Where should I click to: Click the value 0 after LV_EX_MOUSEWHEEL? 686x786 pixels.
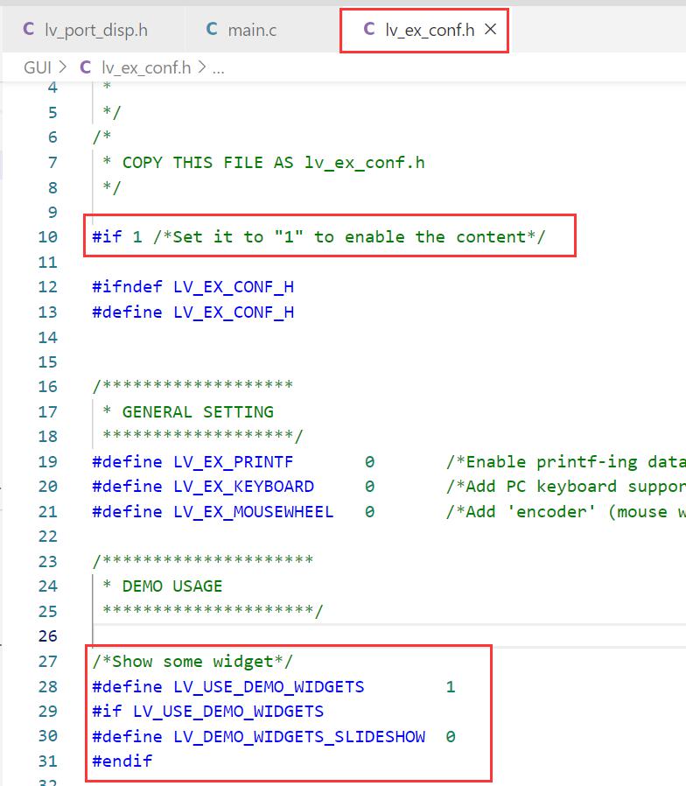click(369, 511)
